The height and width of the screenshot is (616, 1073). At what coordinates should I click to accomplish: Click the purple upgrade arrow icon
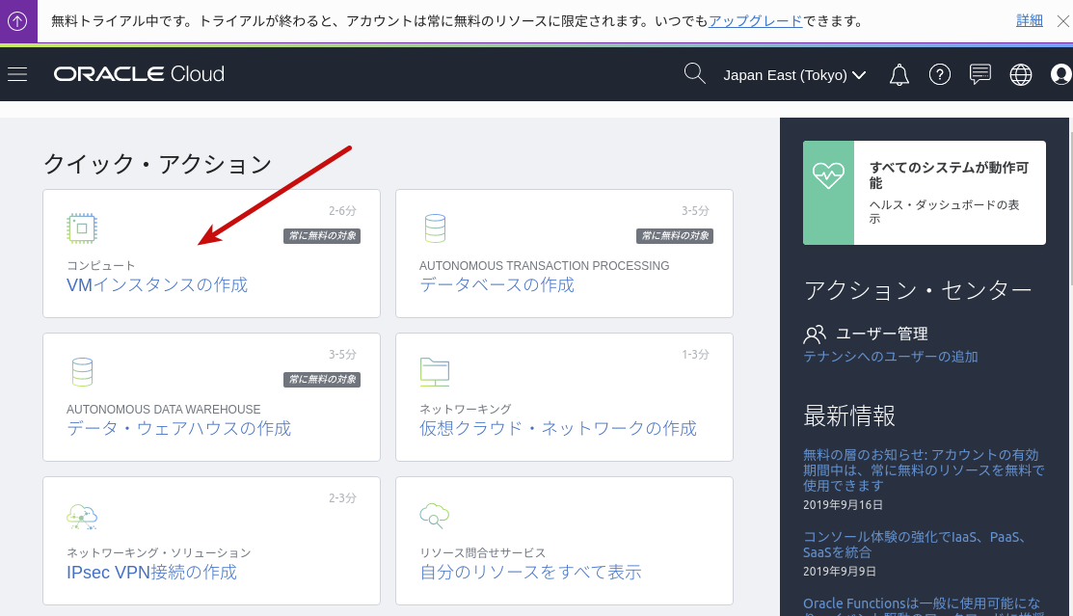pyautogui.click(x=18, y=20)
